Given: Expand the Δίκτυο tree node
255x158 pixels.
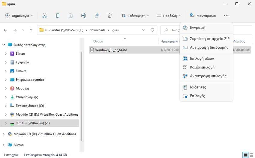Looking at the screenshot, I should click(x=4, y=145).
